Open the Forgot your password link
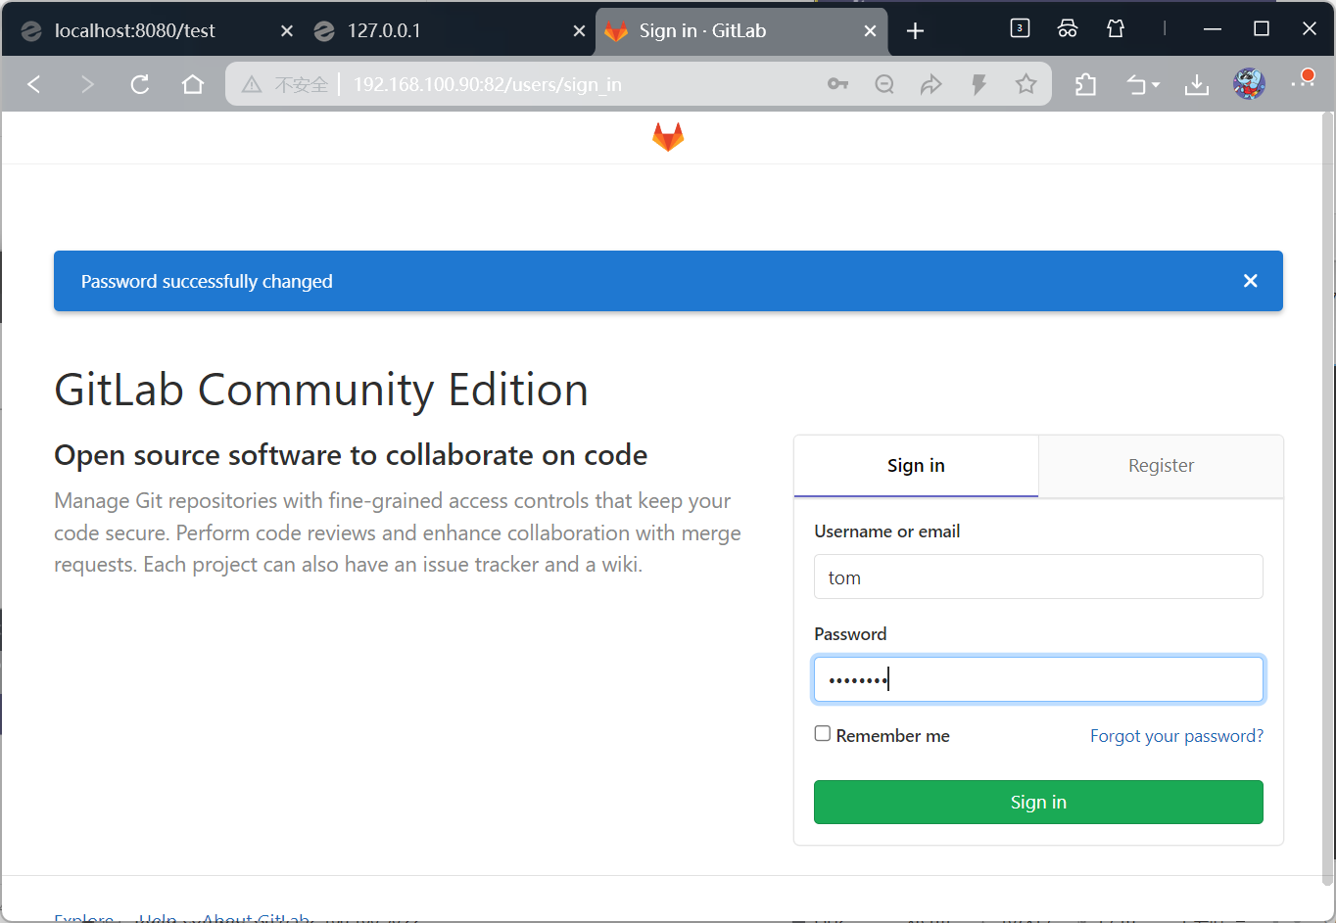1336x923 pixels. 1176,736
